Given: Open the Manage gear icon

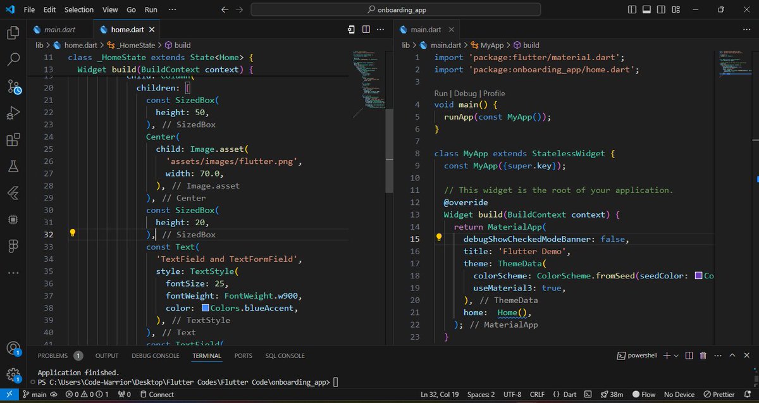Looking at the screenshot, I should click(13, 375).
